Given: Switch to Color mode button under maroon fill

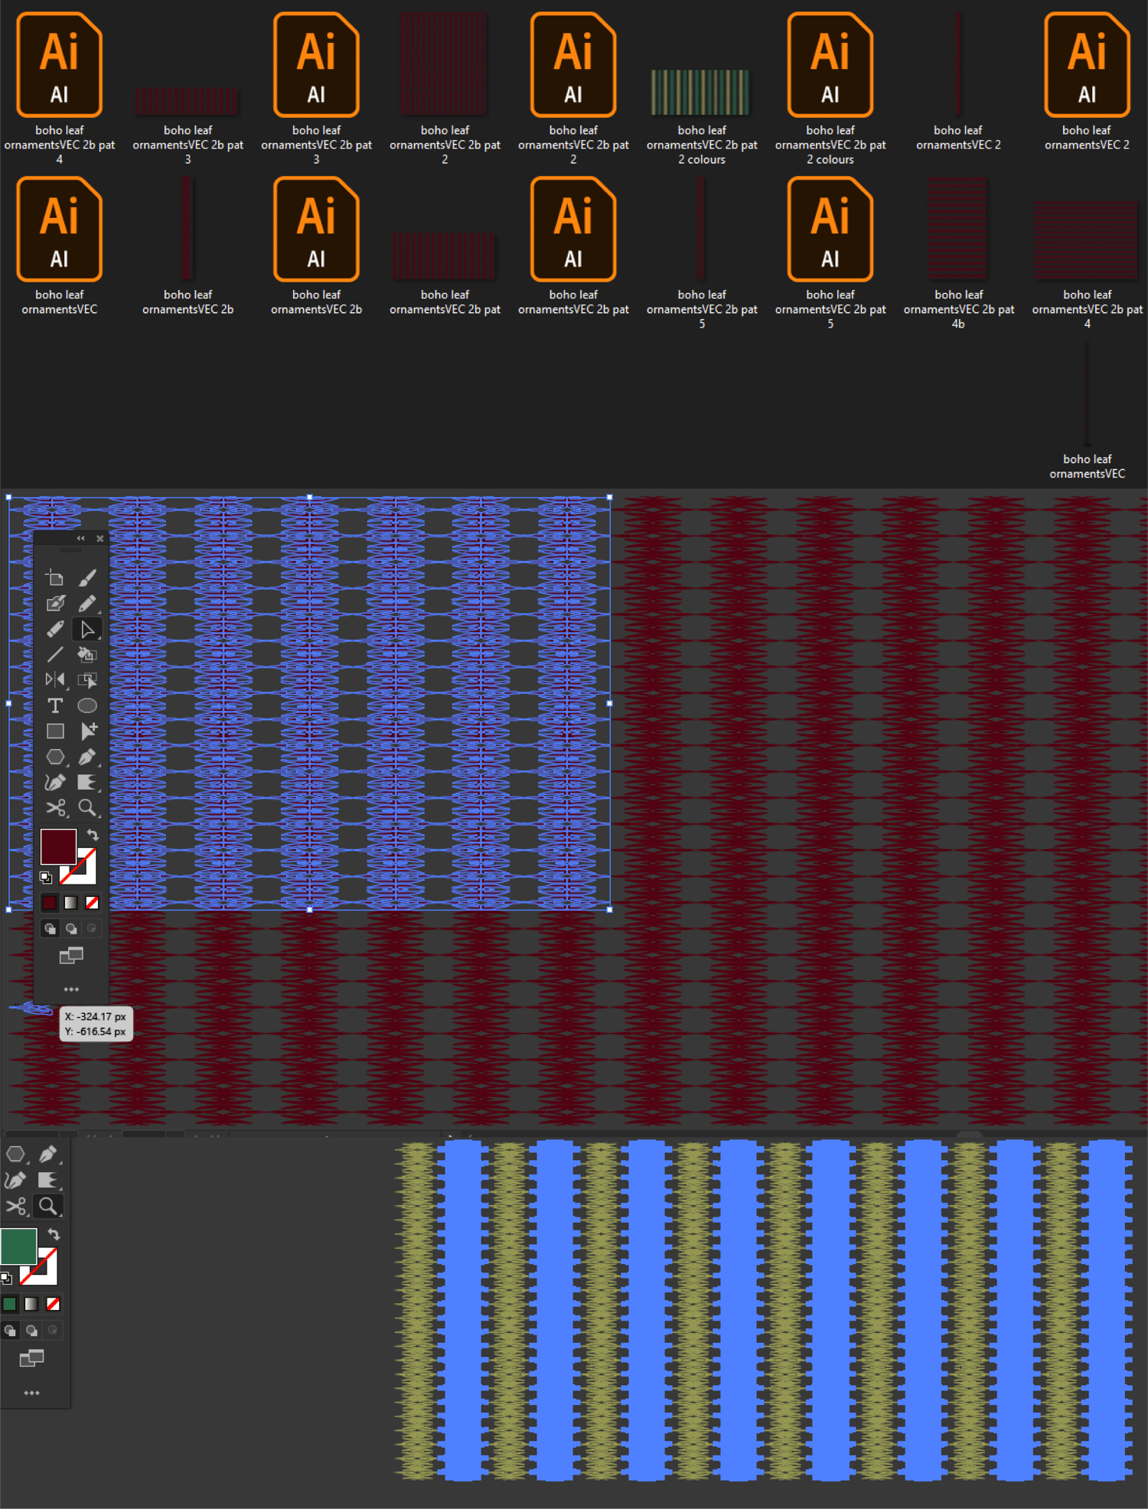Looking at the screenshot, I should tap(50, 903).
